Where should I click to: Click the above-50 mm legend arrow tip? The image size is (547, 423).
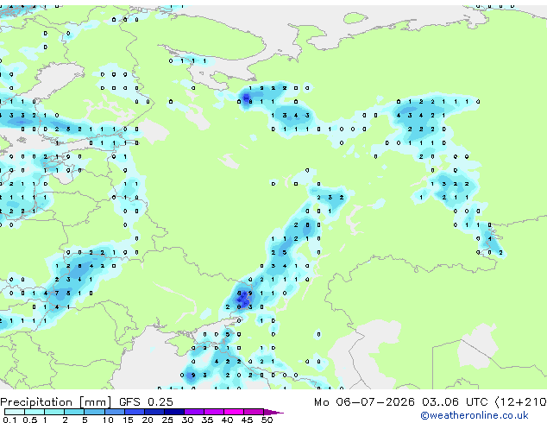coord(273,412)
